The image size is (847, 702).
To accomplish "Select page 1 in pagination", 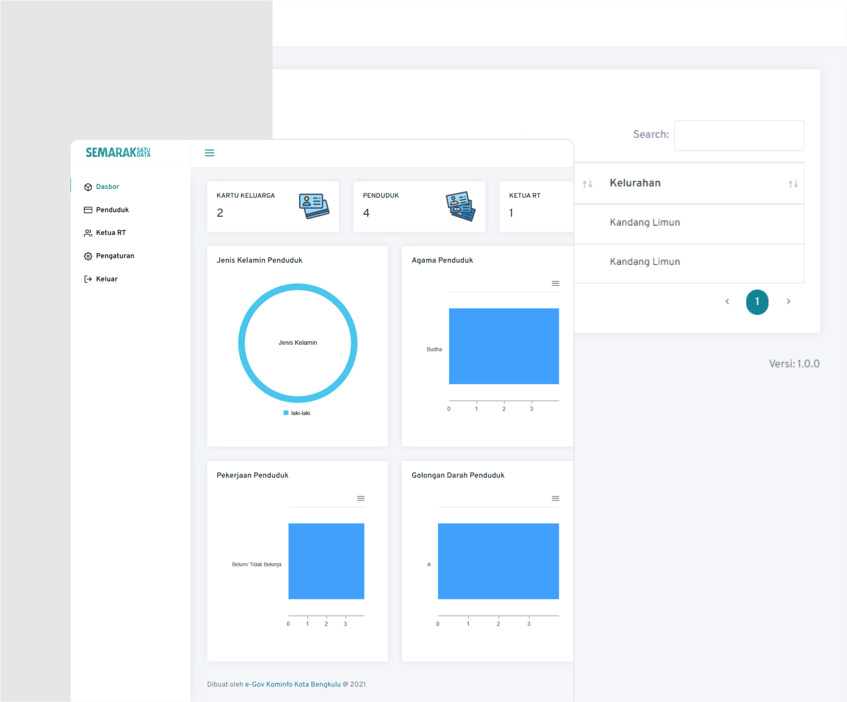I will coord(757,302).
